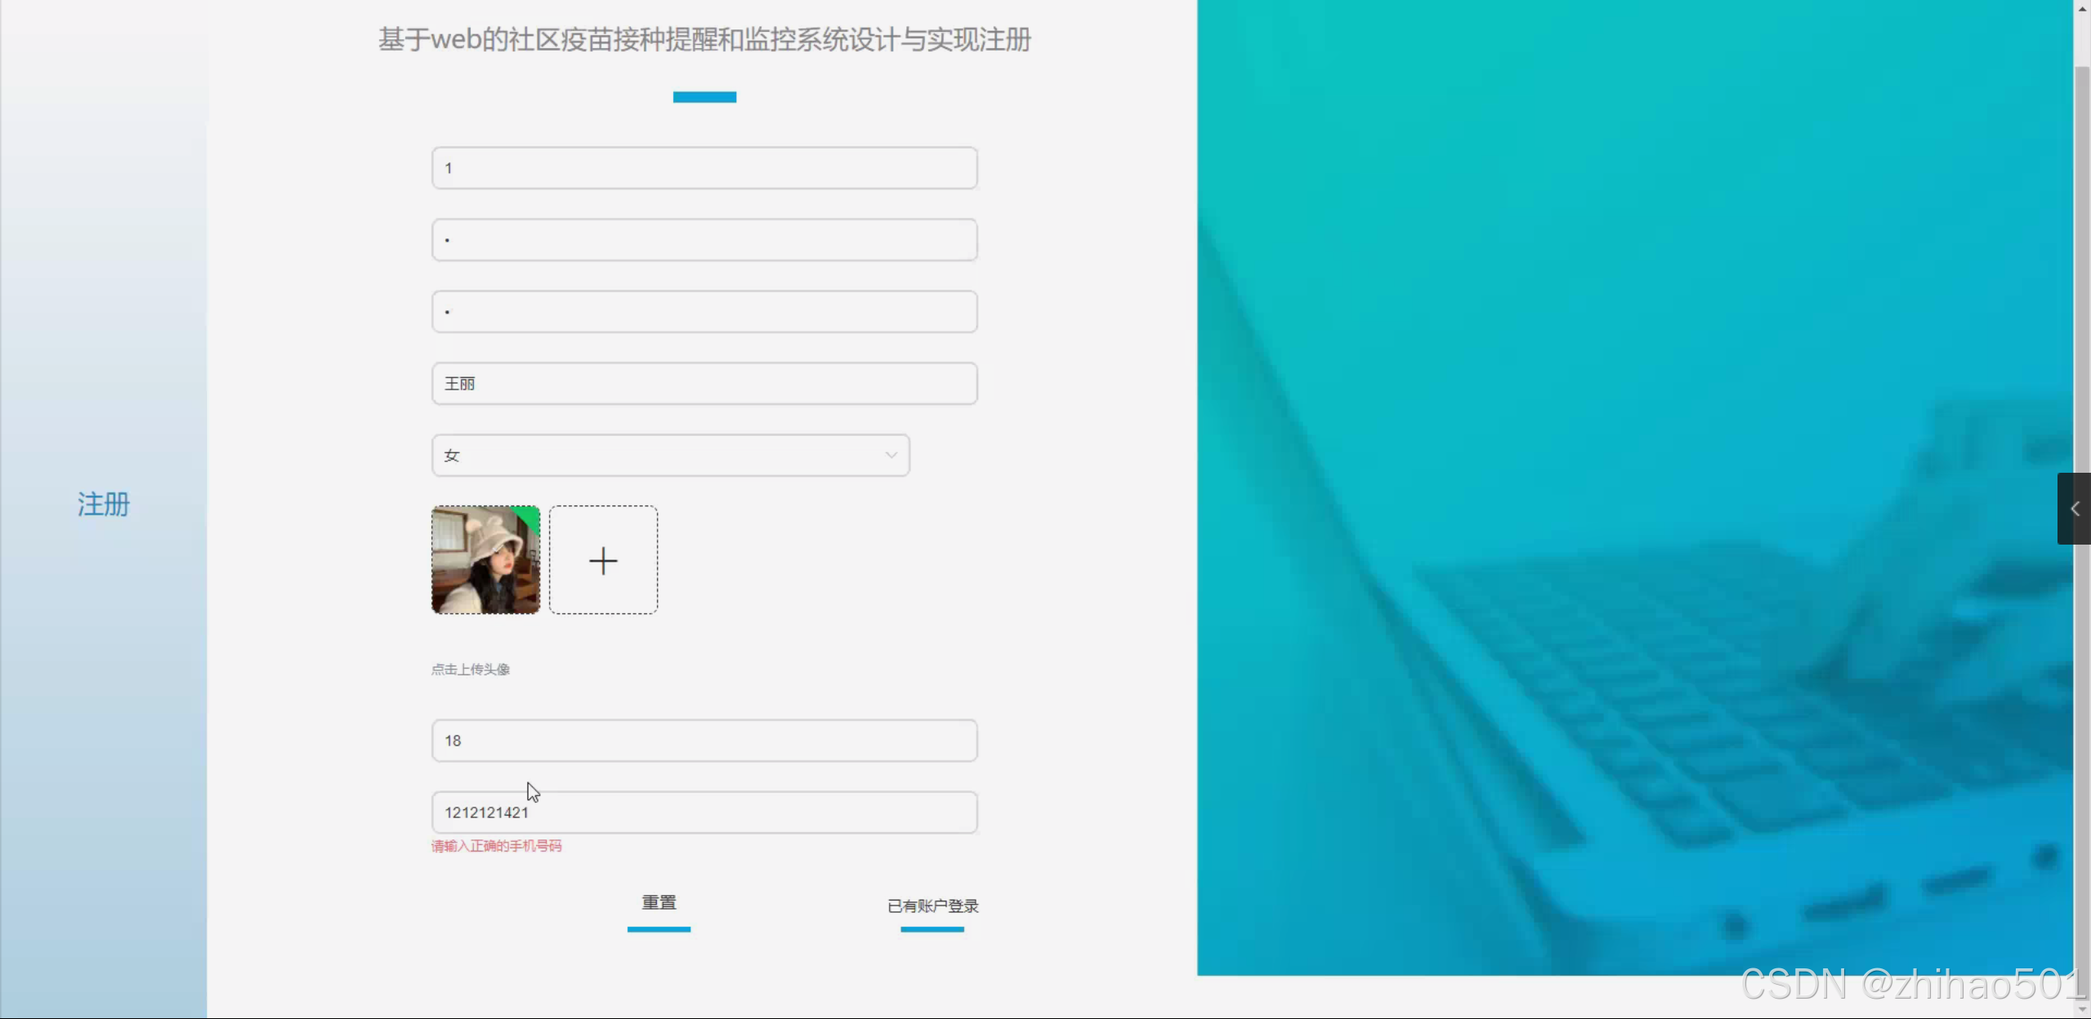This screenshot has height=1019, width=2091.
Task: Click the 已有账户登录 login link
Action: tap(932, 906)
